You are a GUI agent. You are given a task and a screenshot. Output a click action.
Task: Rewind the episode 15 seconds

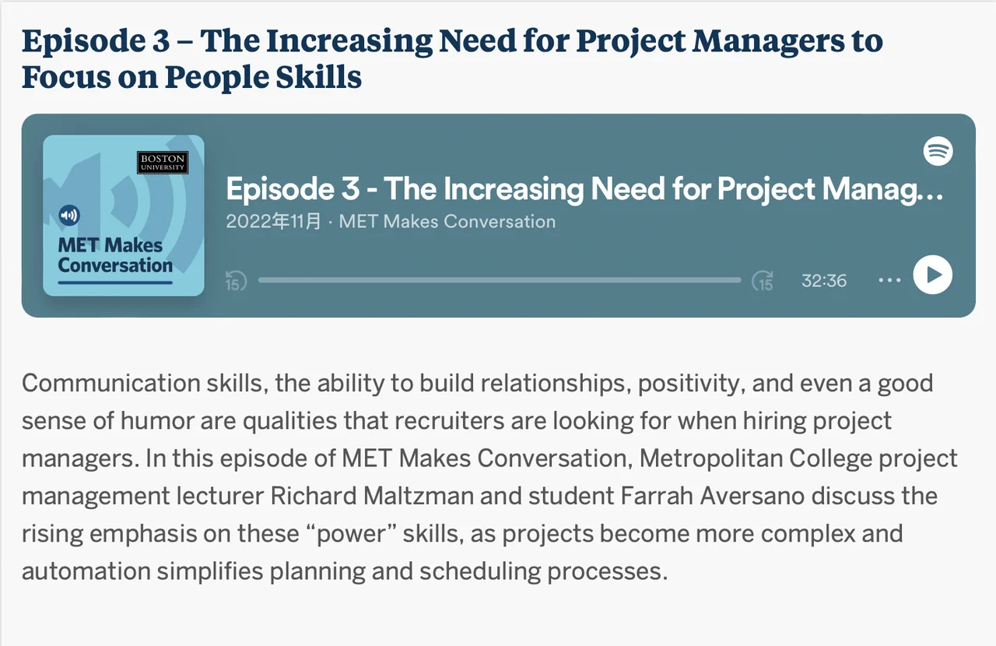click(236, 281)
